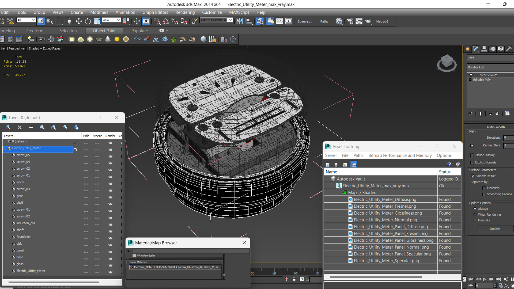Click the teapot primitive icon
The image size is (514, 289).
pos(99,39)
